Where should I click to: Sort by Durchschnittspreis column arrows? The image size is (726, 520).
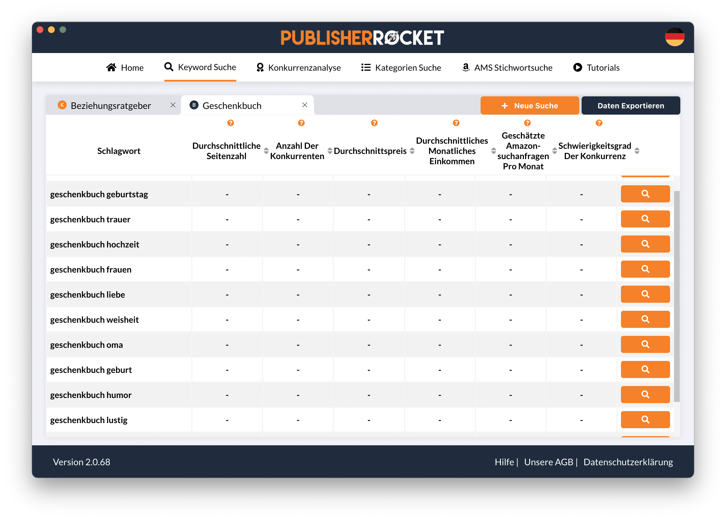412,151
